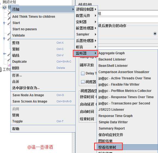
Task: Open 帮助 (help) menu item
Action: [43, 129]
